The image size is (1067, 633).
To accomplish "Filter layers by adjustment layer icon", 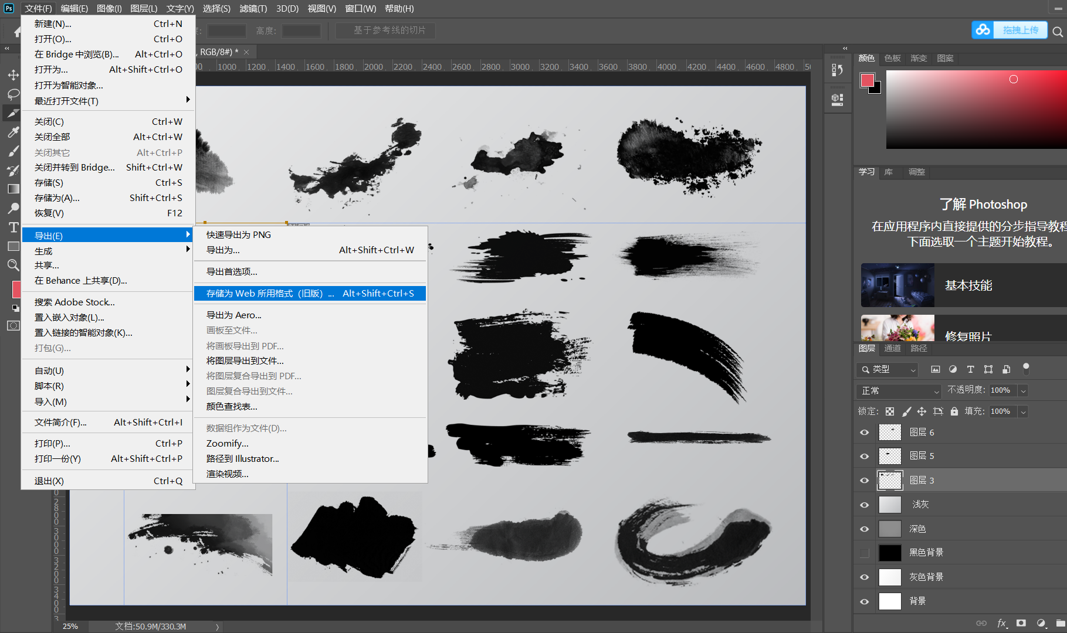I will point(953,369).
